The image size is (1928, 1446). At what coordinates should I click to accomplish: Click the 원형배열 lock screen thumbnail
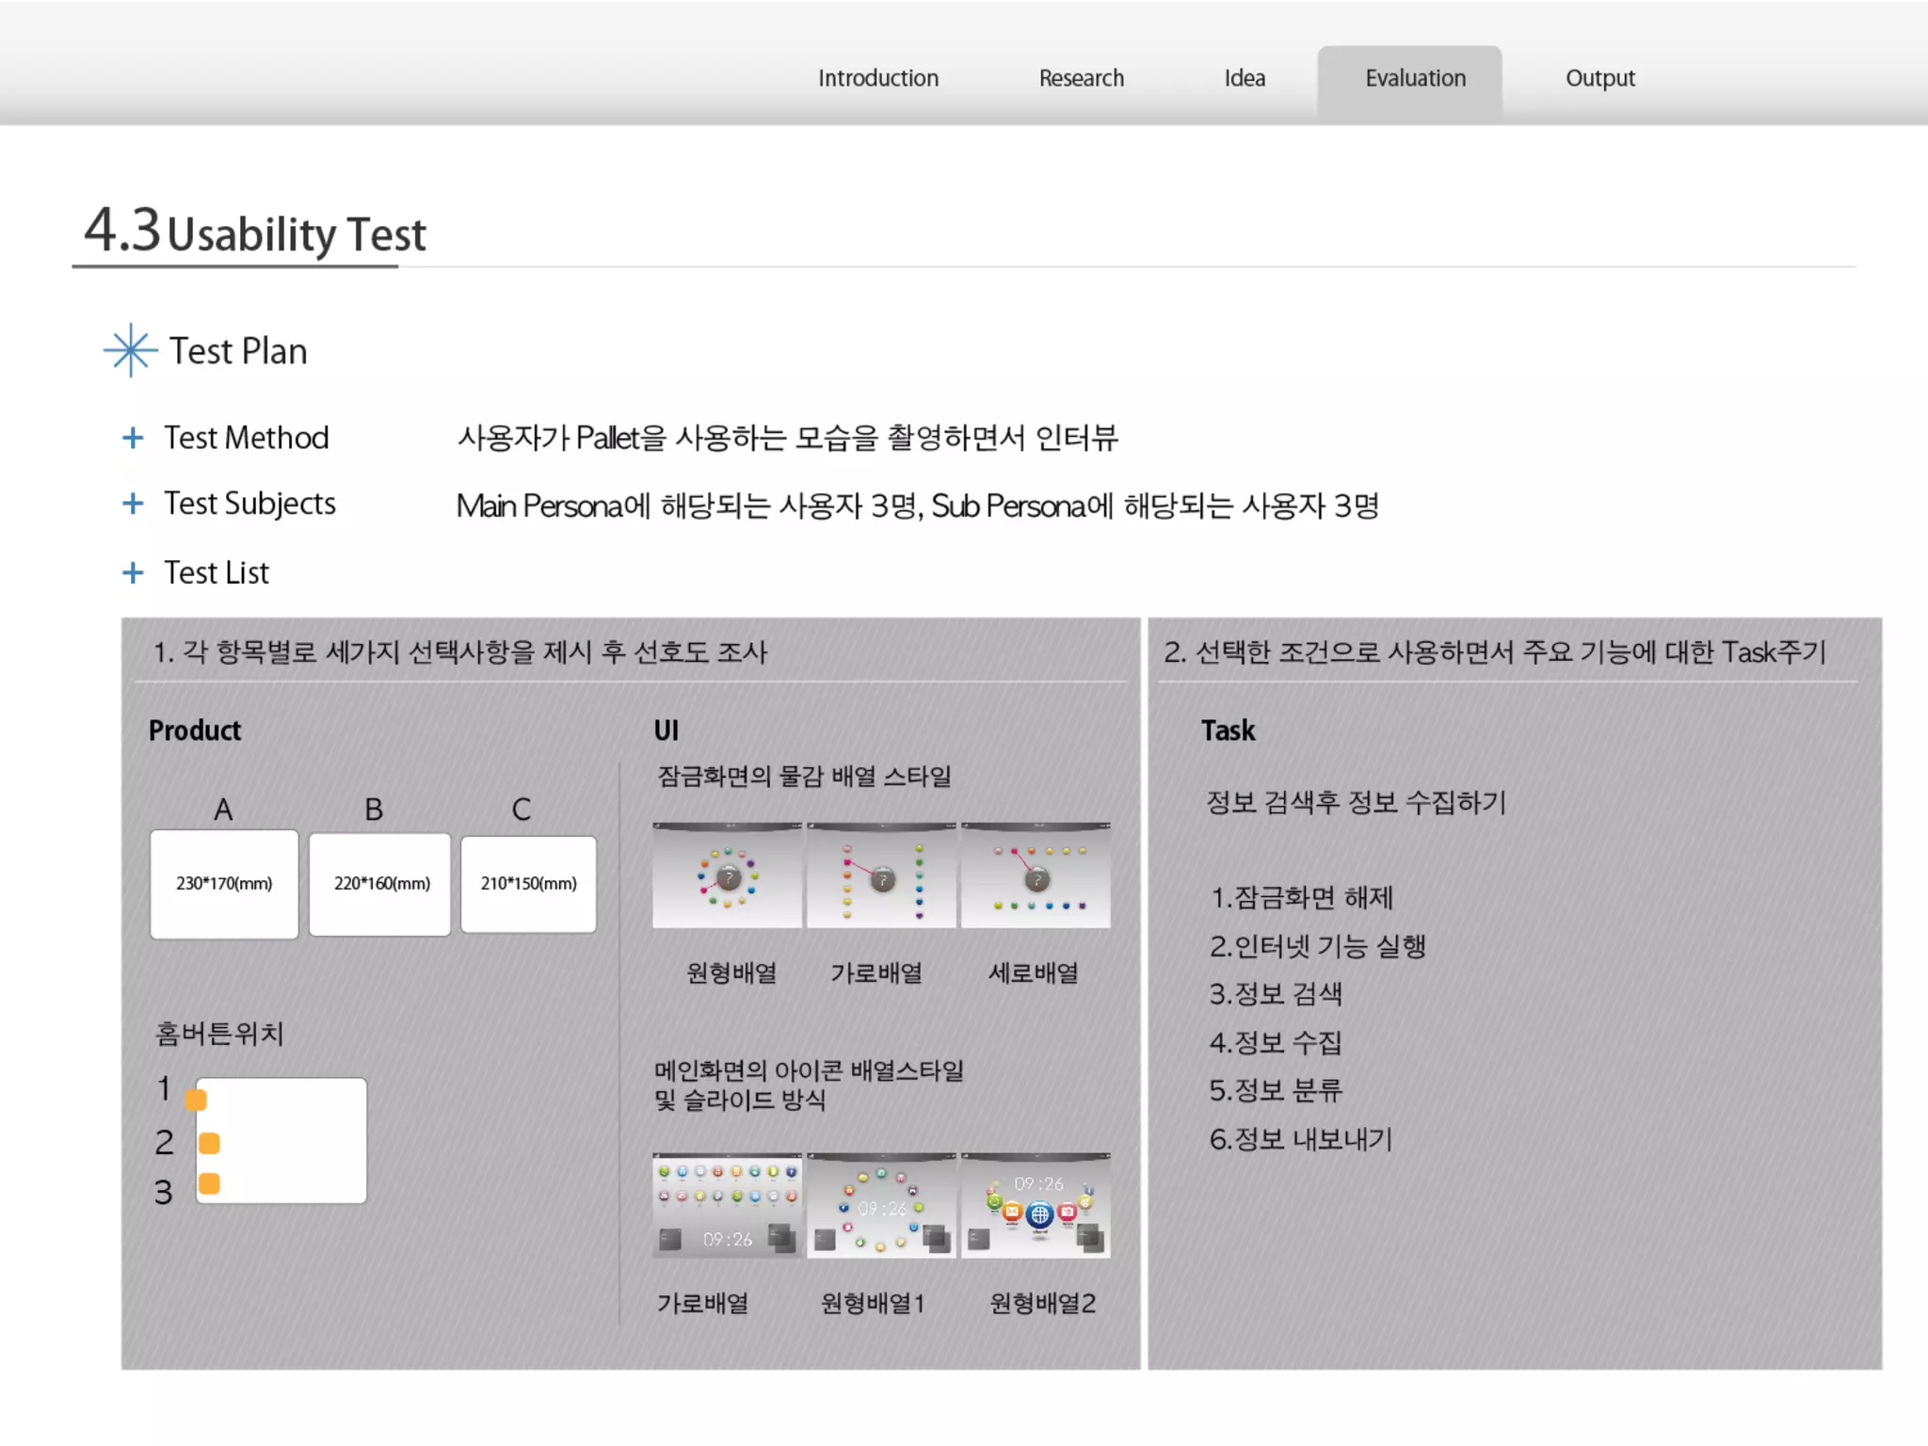click(x=727, y=876)
